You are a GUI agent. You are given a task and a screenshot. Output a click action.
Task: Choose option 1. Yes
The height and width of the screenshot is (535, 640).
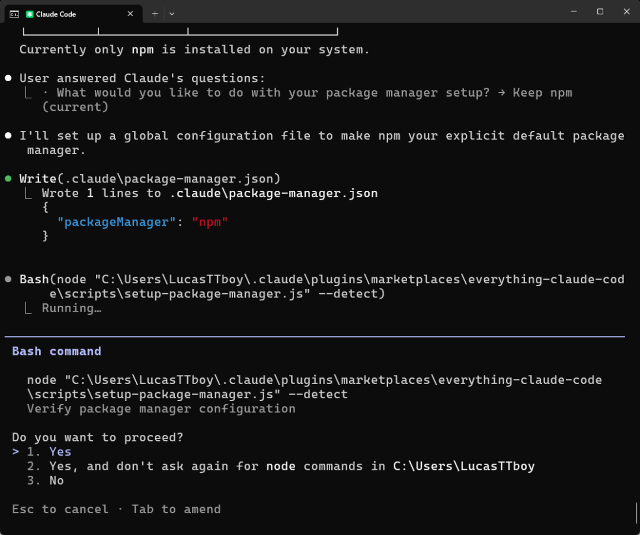click(x=49, y=451)
